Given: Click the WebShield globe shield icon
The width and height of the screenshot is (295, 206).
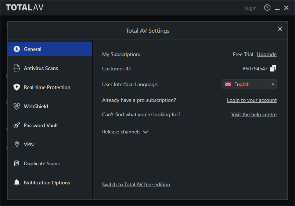Looking at the screenshot, I should [x=17, y=106].
